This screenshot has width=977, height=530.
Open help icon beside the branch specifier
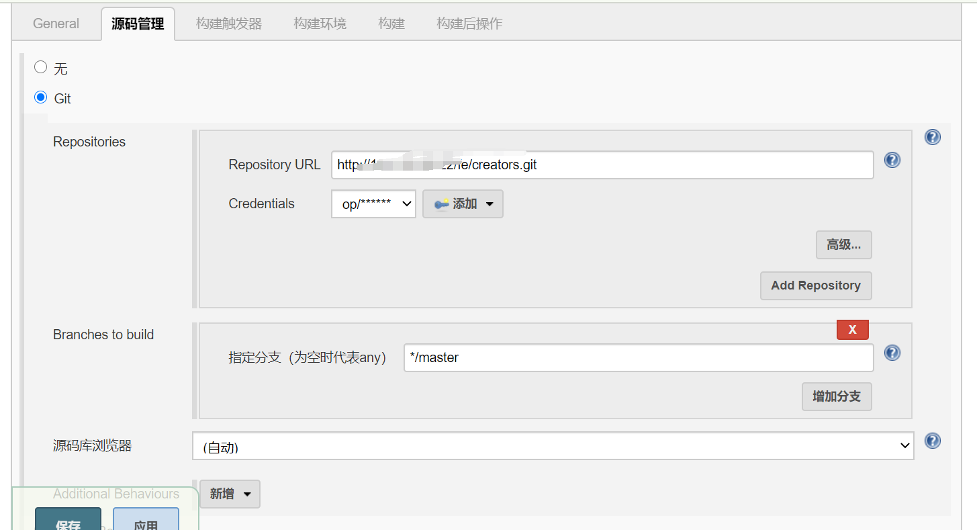(x=892, y=353)
